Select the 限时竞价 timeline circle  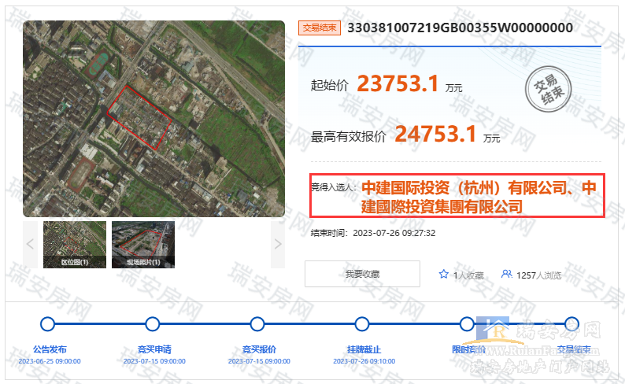pos(467,324)
